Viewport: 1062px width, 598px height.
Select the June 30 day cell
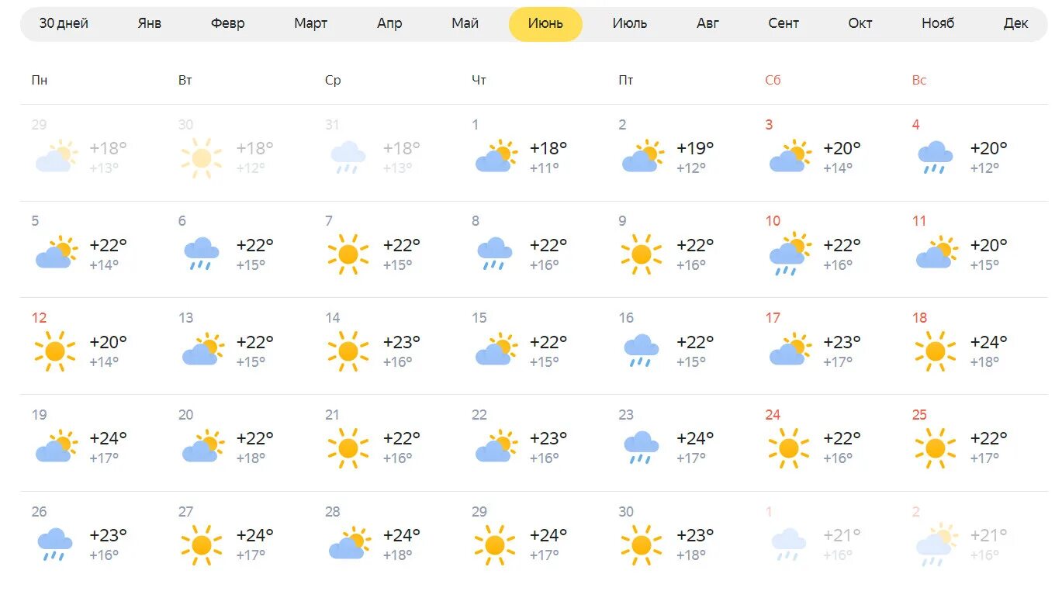(x=681, y=540)
